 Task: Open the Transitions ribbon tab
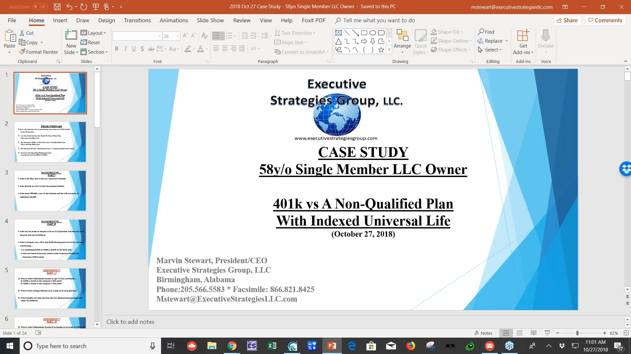pos(137,20)
